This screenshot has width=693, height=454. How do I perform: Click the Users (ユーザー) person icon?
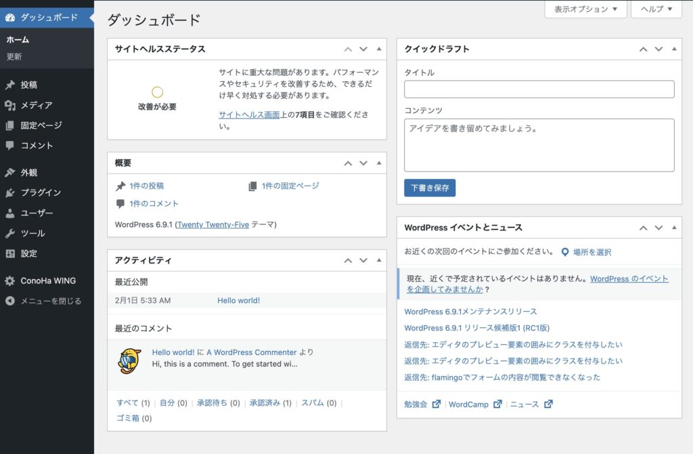click(9, 213)
